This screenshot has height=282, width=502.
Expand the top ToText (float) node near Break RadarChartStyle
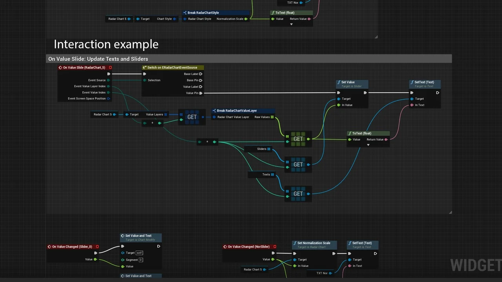point(291,24)
